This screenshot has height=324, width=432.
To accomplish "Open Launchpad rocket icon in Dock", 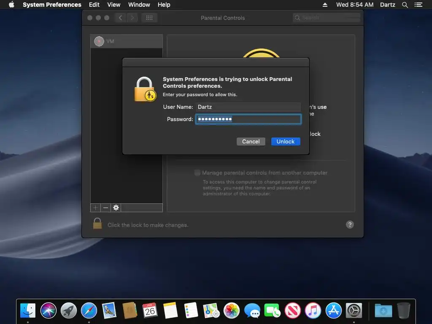I will click(69, 310).
